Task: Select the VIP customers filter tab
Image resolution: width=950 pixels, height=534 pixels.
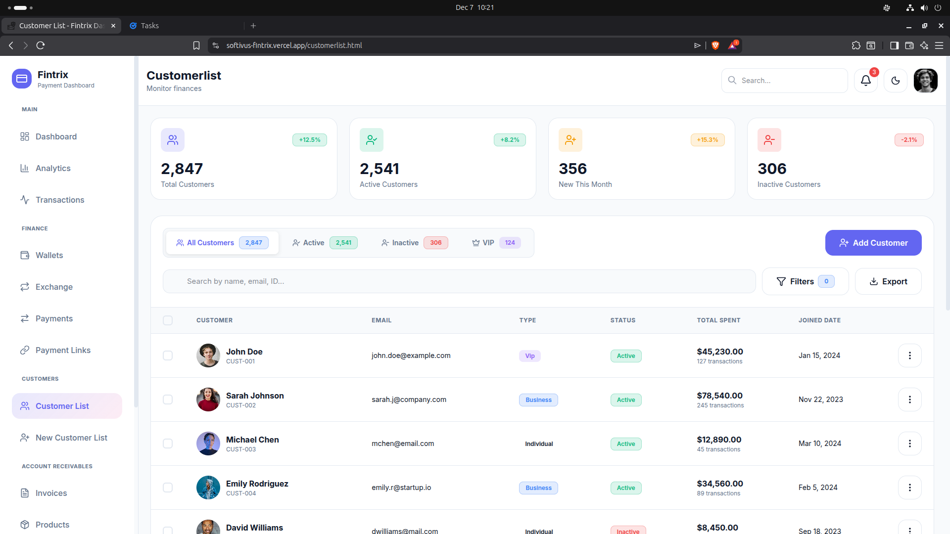Action: (494, 243)
